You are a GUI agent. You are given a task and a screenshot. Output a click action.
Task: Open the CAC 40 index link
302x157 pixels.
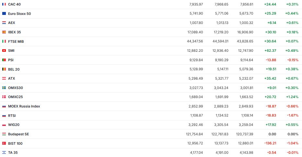(15, 4)
